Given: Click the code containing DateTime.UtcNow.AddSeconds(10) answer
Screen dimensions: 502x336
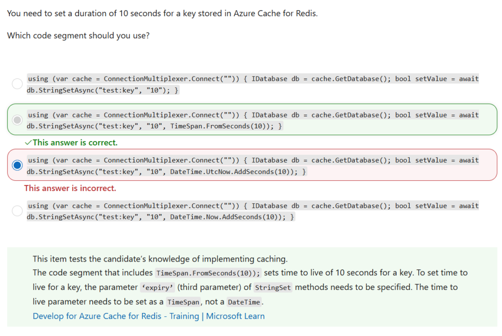Looking at the screenshot, I should 253,166.
